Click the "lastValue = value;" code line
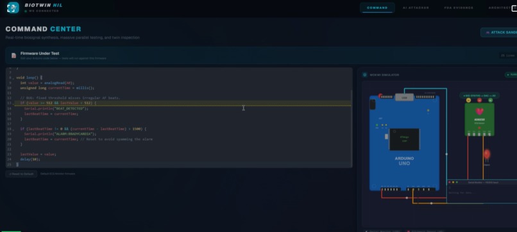Viewport: 517px width, 232px height. pos(38,155)
